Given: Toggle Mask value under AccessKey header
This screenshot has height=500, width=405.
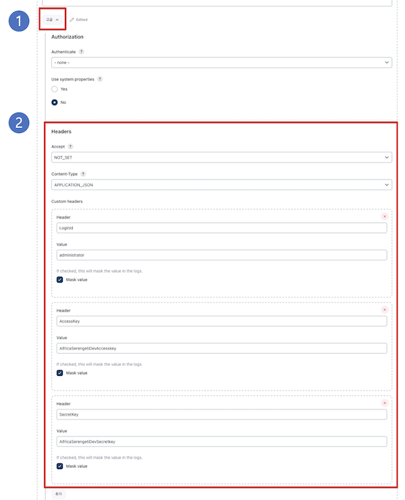Looking at the screenshot, I should (x=60, y=372).
